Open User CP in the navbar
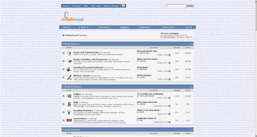The height and width of the screenshot is (137, 257). click(x=66, y=27)
